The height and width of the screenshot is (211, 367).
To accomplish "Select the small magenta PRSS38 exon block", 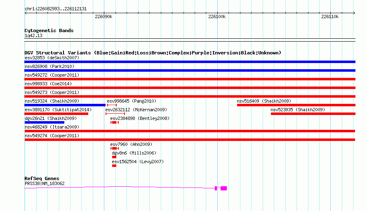I will click(216, 188).
